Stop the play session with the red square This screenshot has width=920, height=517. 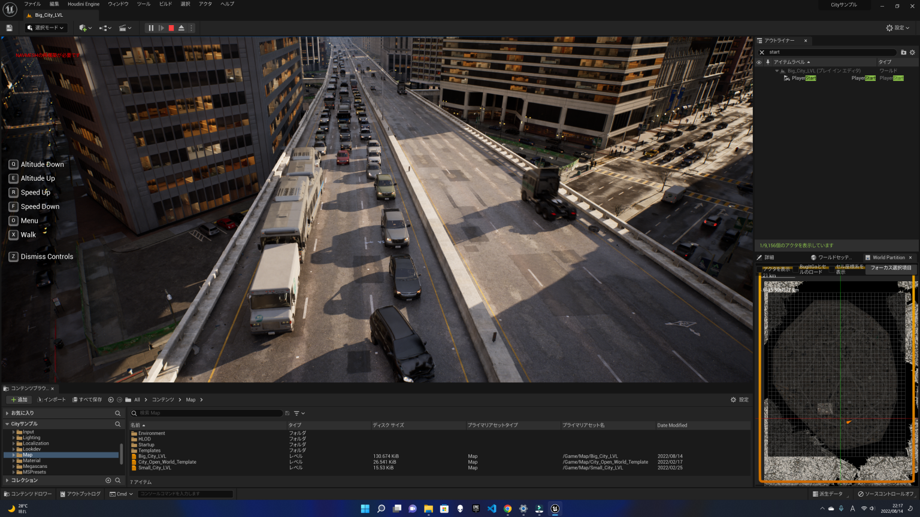171,28
